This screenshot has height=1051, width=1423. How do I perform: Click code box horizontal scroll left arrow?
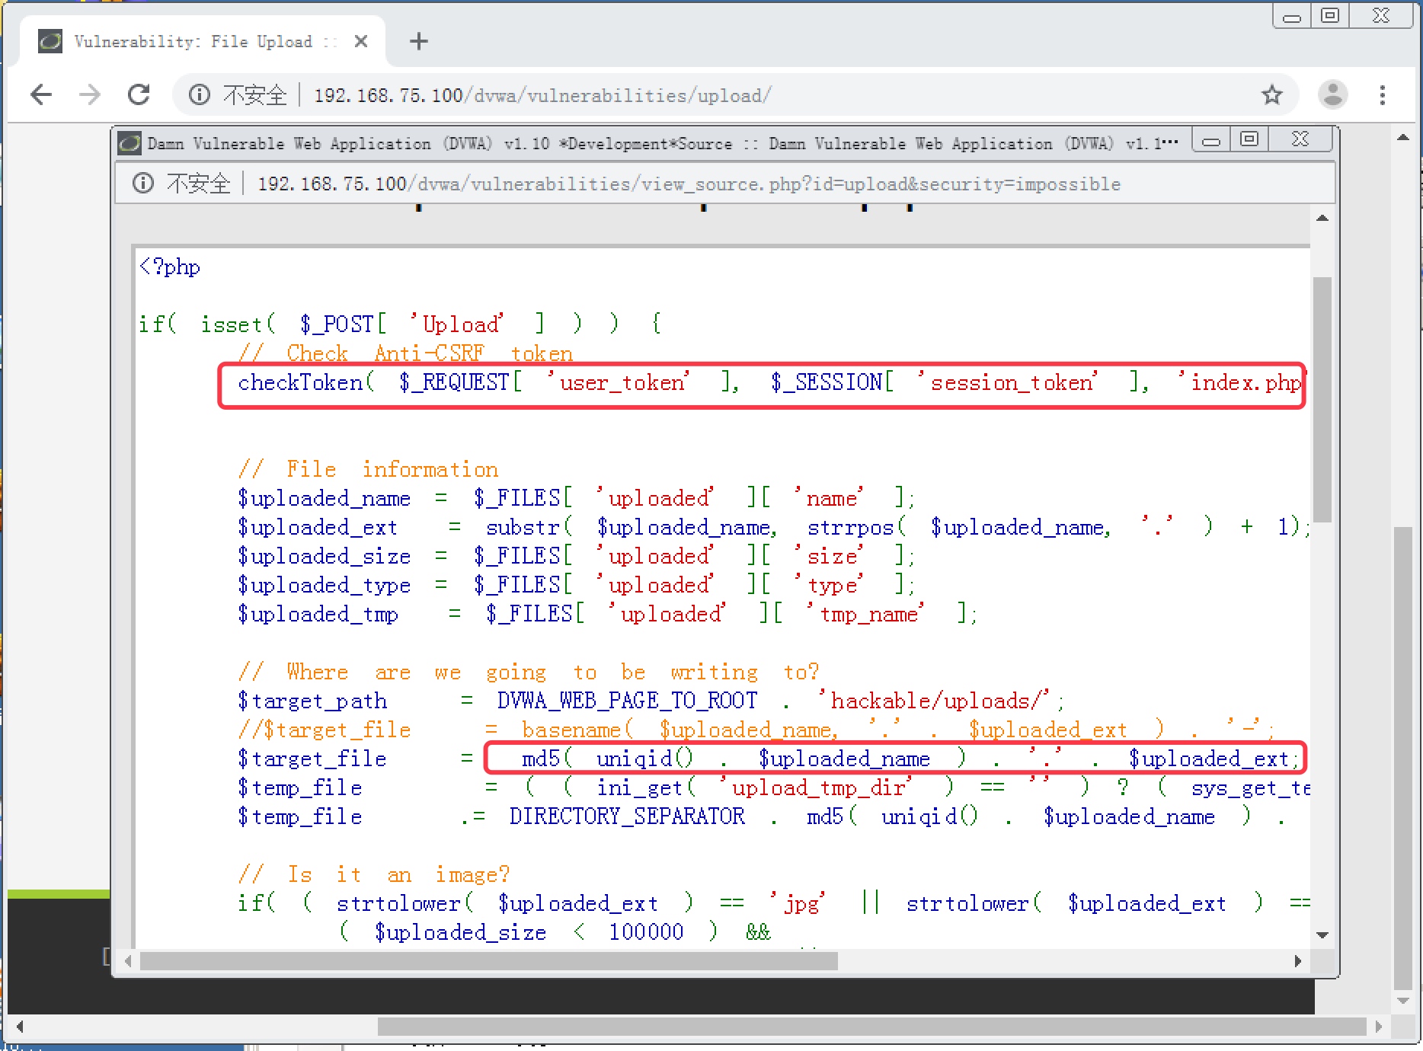[128, 961]
